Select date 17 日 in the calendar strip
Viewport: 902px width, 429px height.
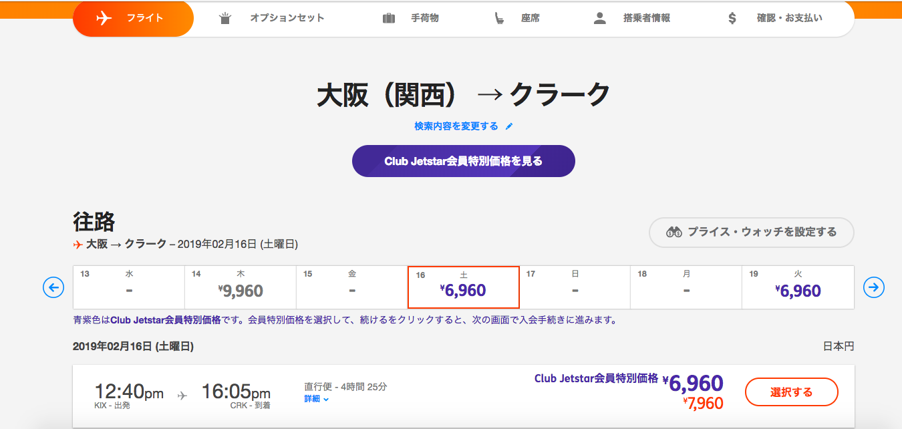[575, 287]
